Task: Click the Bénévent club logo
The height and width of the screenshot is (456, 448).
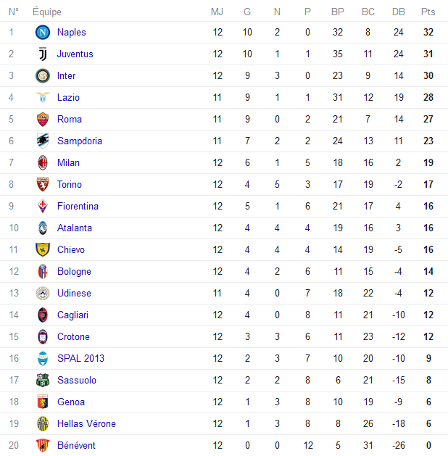Action: click(42, 445)
